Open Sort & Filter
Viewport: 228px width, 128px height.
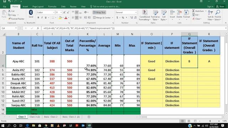[x=210, y=15]
